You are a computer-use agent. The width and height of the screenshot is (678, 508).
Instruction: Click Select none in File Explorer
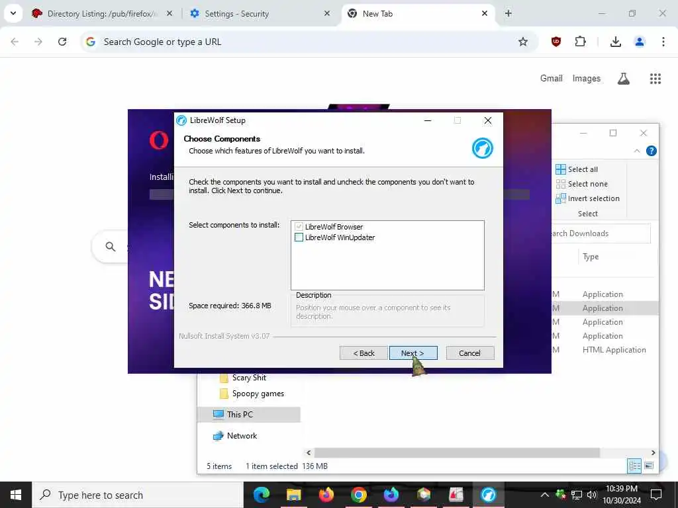(581, 184)
